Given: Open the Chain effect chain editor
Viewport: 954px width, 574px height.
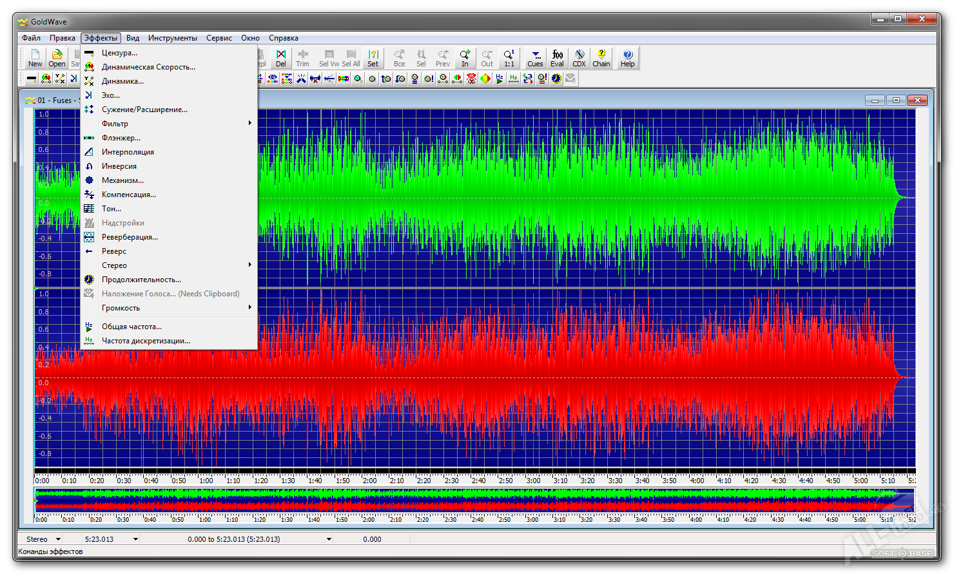Looking at the screenshot, I should 601,57.
